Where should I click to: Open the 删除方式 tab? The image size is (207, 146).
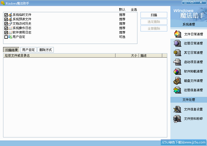(45, 50)
